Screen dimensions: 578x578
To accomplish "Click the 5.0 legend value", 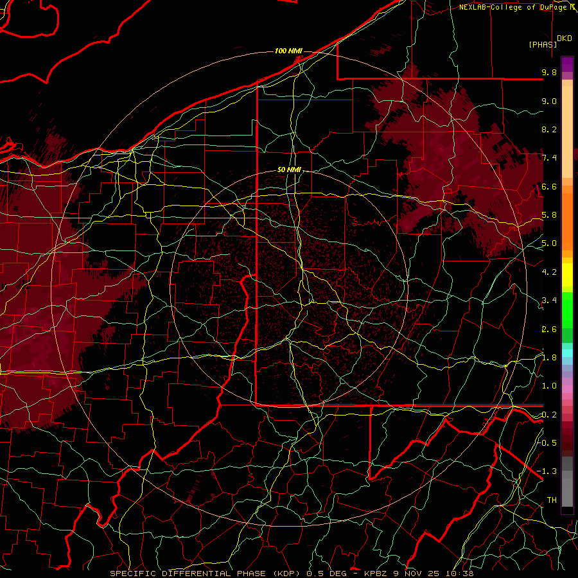I will tap(549, 243).
